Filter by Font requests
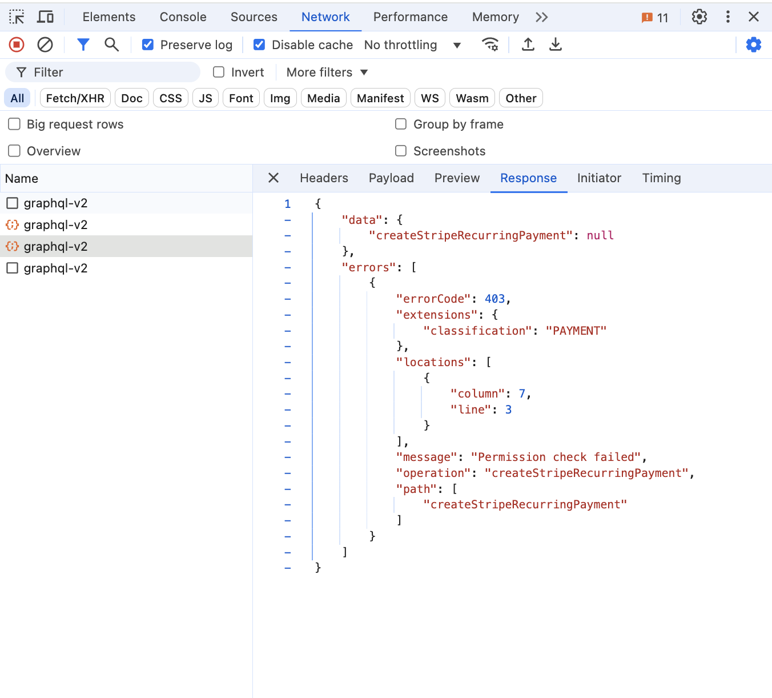 point(241,98)
